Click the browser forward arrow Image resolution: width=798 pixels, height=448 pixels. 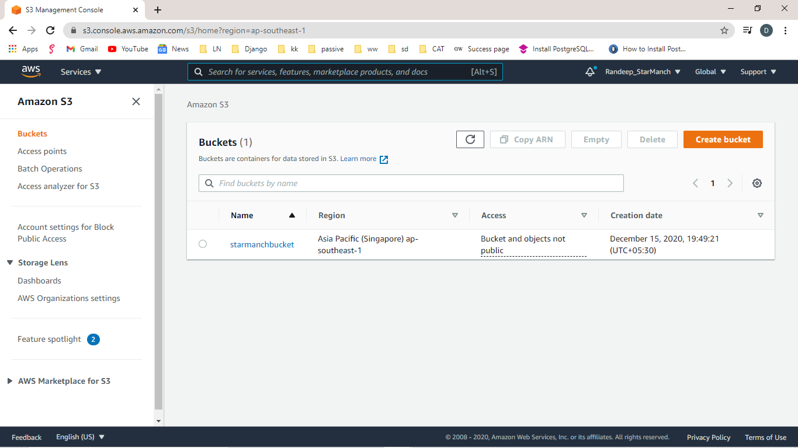click(32, 30)
